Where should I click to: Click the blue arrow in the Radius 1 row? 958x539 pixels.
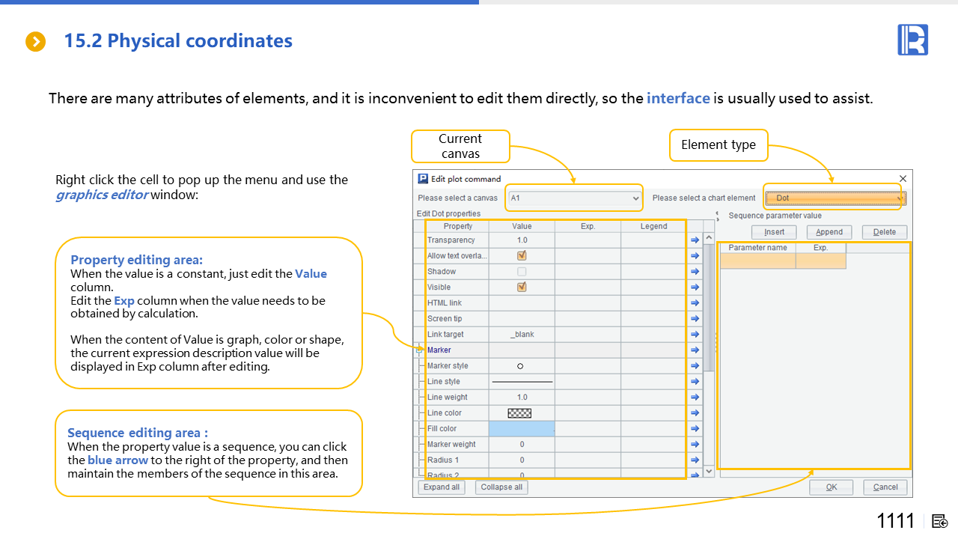click(x=695, y=460)
